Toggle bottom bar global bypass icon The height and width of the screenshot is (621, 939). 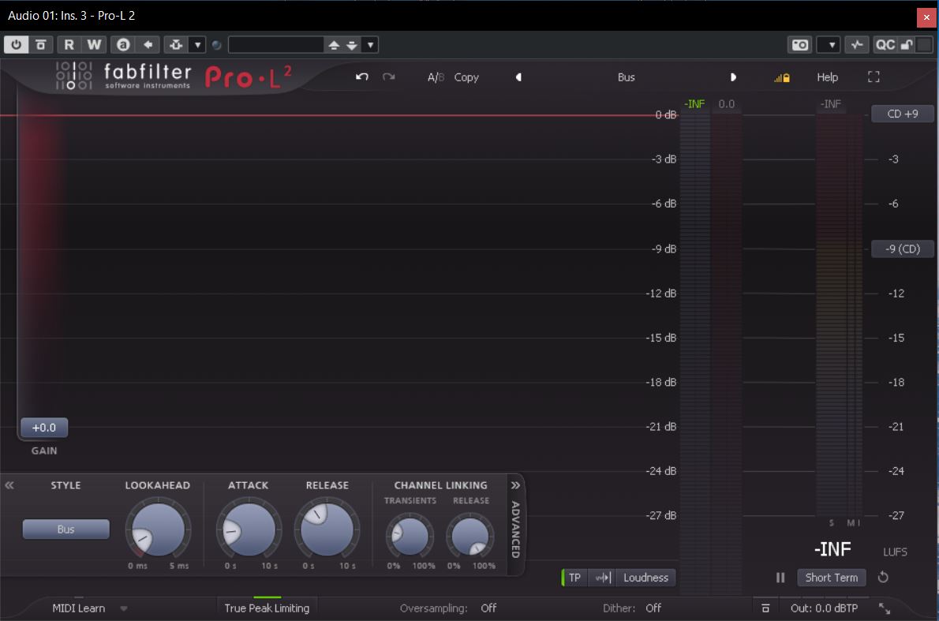click(x=765, y=608)
